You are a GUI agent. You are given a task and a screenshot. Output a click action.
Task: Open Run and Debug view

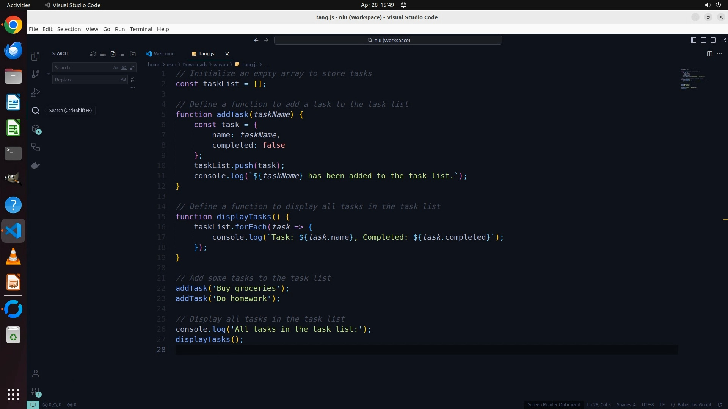(36, 92)
